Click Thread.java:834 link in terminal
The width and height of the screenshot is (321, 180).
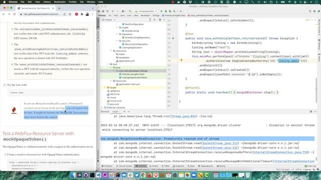(x=183, y=116)
